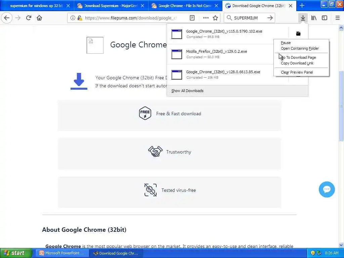
Task: Click the Tested virus-free text
Action: (x=179, y=190)
